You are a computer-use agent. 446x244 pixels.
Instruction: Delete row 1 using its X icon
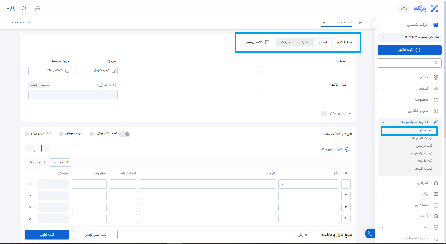30,184
